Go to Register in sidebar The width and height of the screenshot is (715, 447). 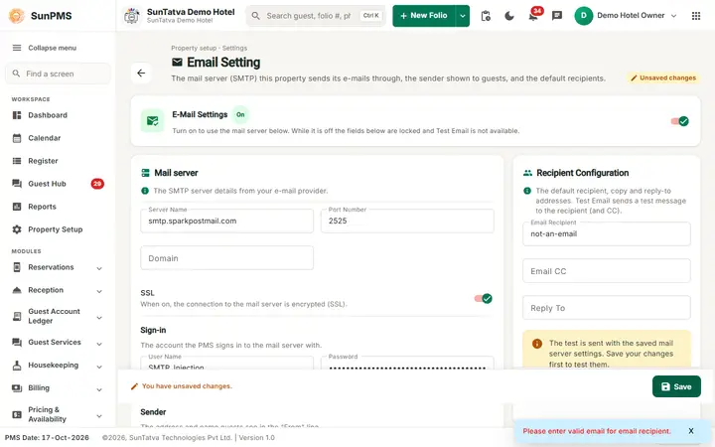(43, 161)
